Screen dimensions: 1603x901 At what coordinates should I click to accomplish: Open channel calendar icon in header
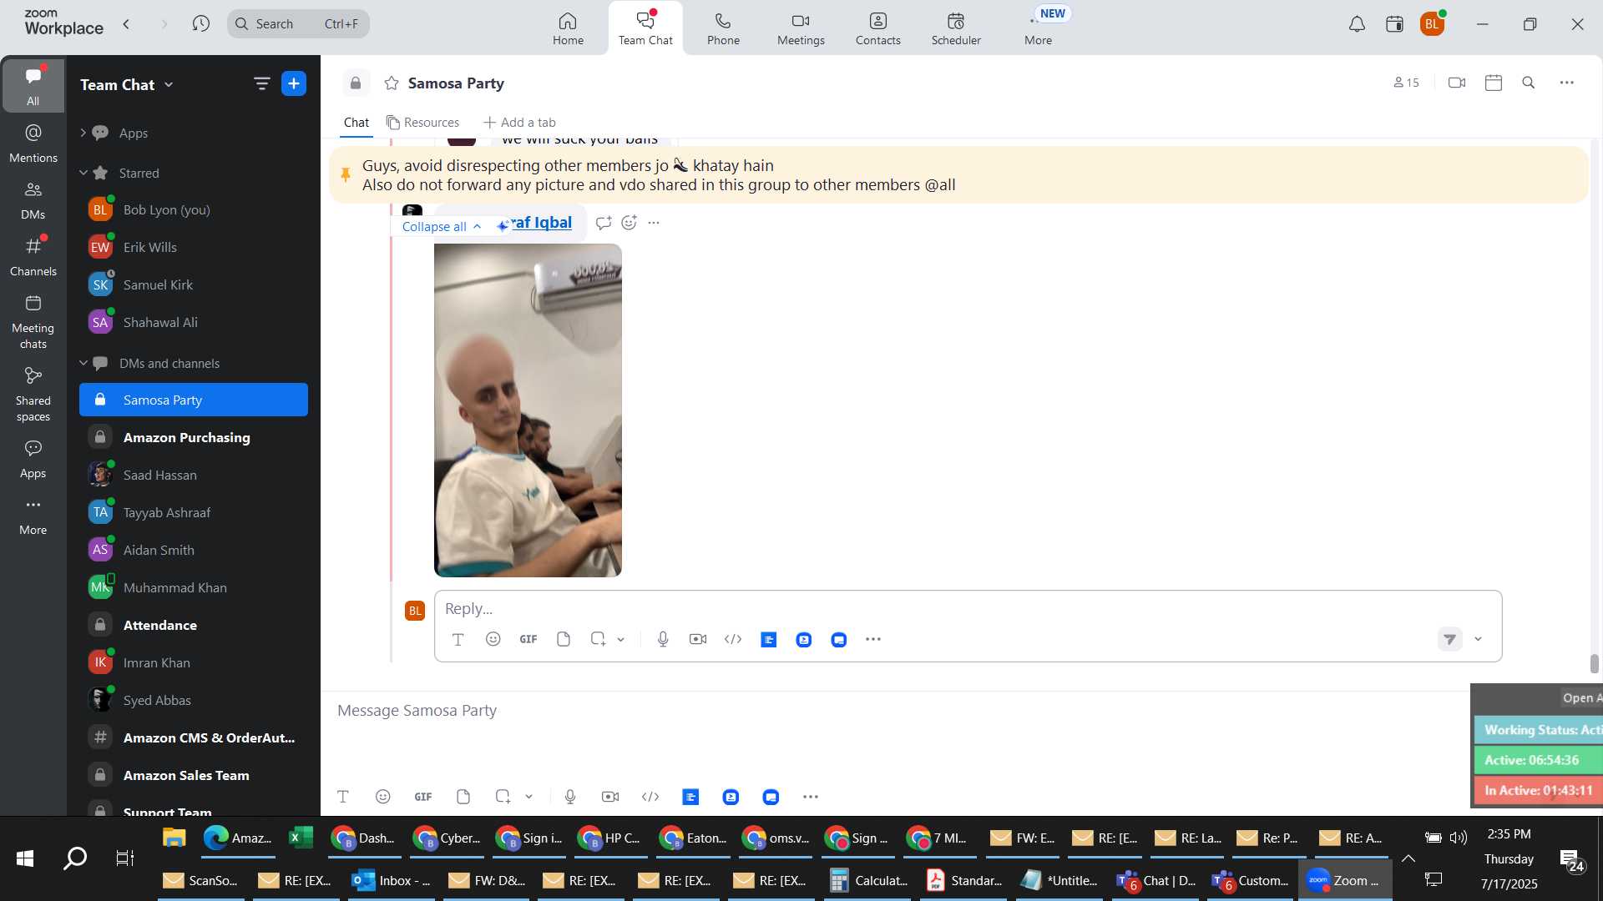click(1494, 83)
